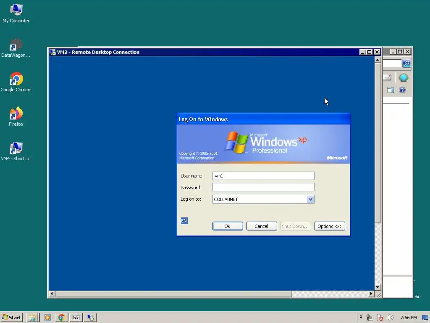Close the VM2 Remote Desktop Connection window
Screen dimensions: 430x323
[377, 52]
